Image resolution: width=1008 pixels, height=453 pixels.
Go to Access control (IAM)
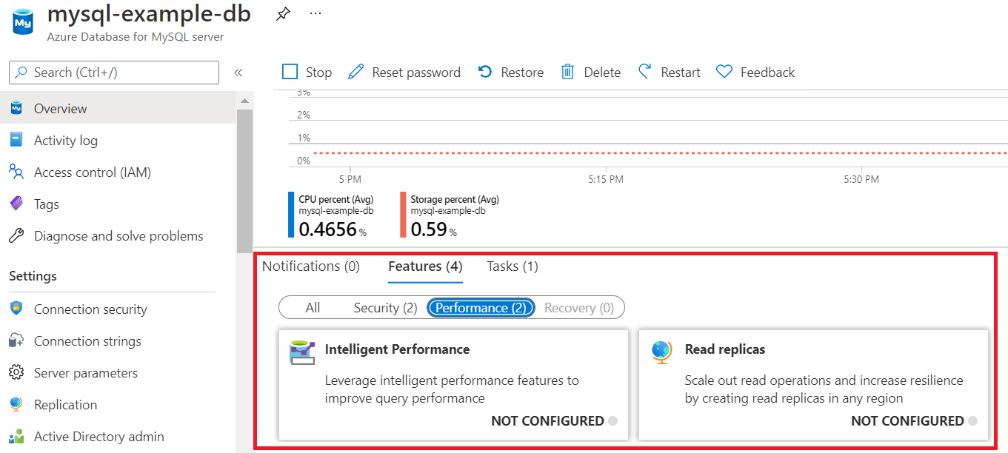(x=93, y=172)
